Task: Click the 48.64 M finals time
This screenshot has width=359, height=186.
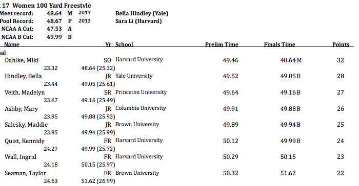Action: 291,60
